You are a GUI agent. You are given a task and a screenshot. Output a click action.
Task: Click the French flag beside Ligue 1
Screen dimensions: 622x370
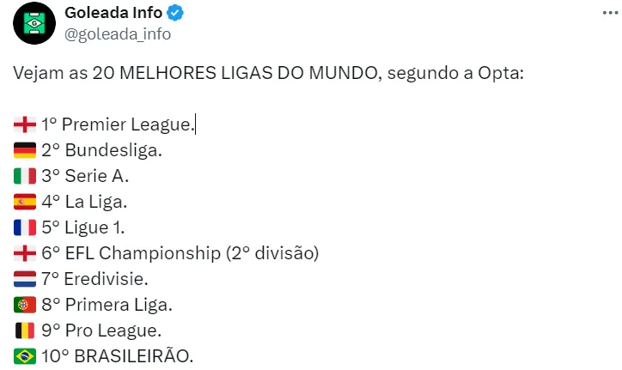pos(25,227)
